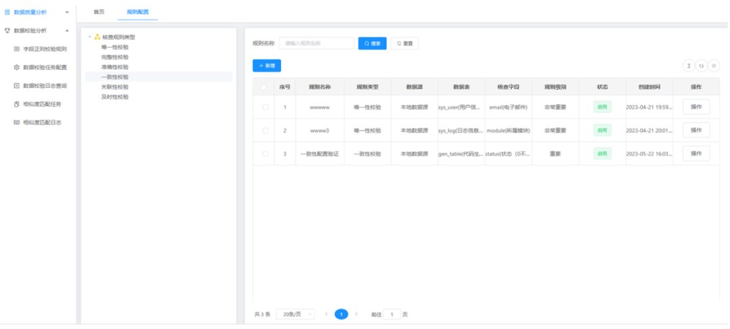
Task: Collapse the 数据校验分析 menu chevron
Action: coord(67,30)
